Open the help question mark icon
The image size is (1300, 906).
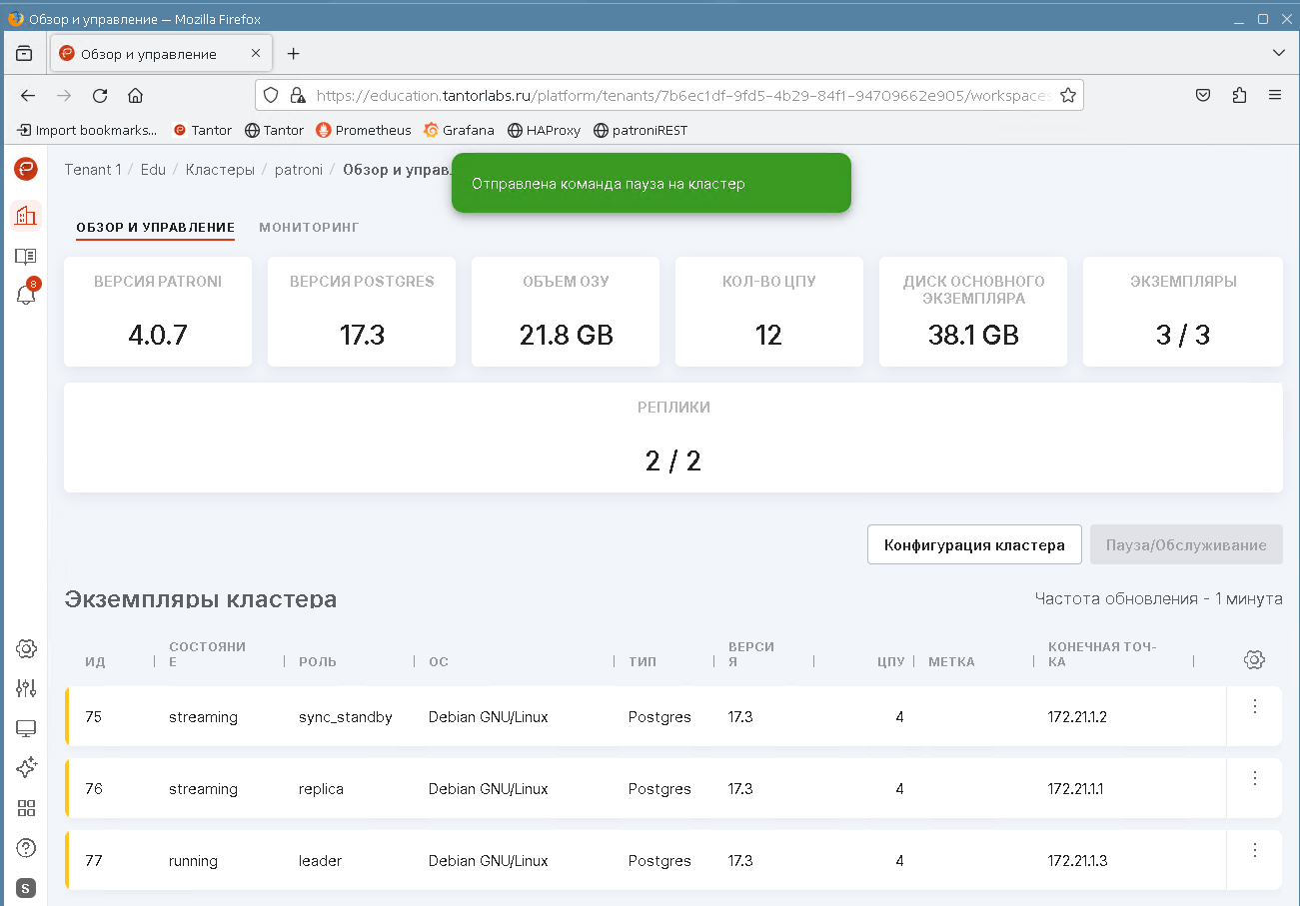tap(26, 848)
